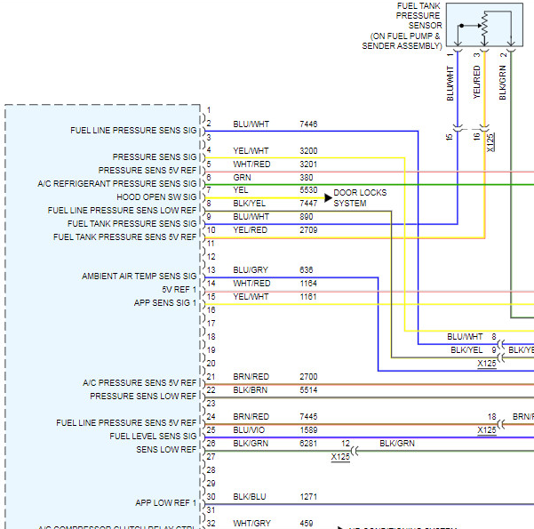
Task: Click the 'BLK/BLU' wire color label
Action: coord(250,497)
